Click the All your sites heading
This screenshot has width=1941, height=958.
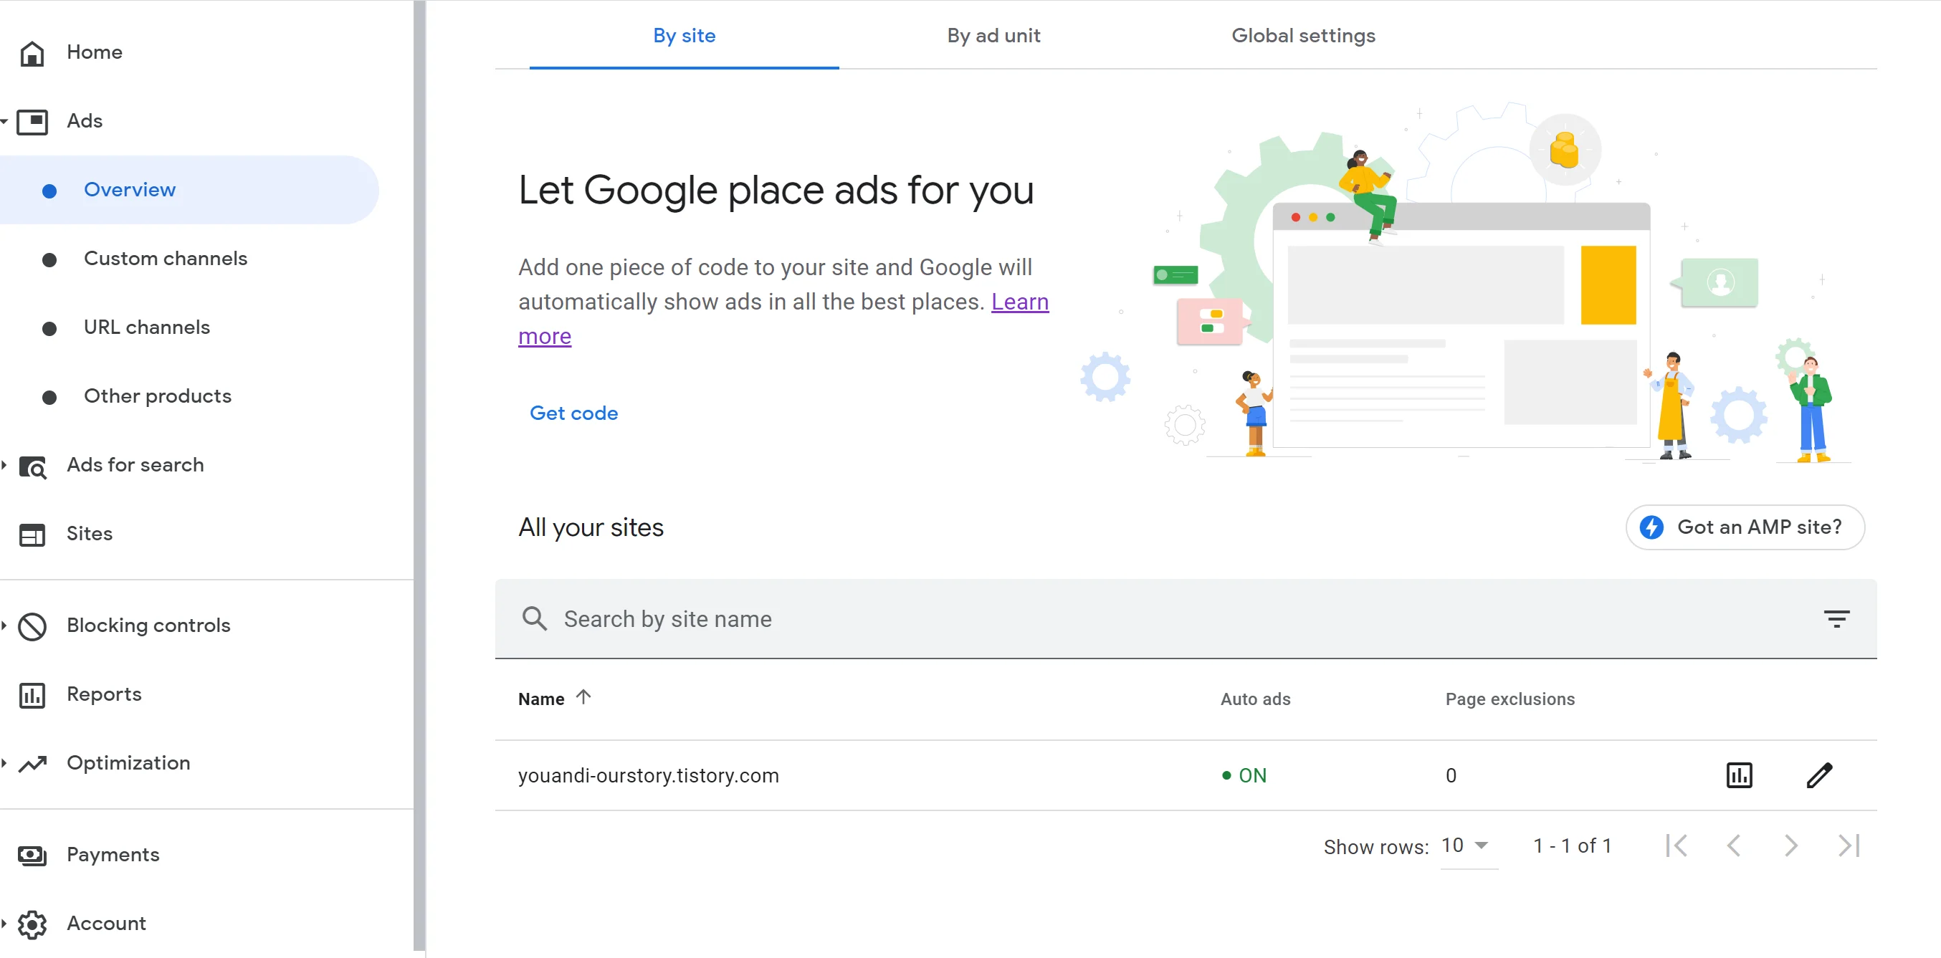[591, 528]
